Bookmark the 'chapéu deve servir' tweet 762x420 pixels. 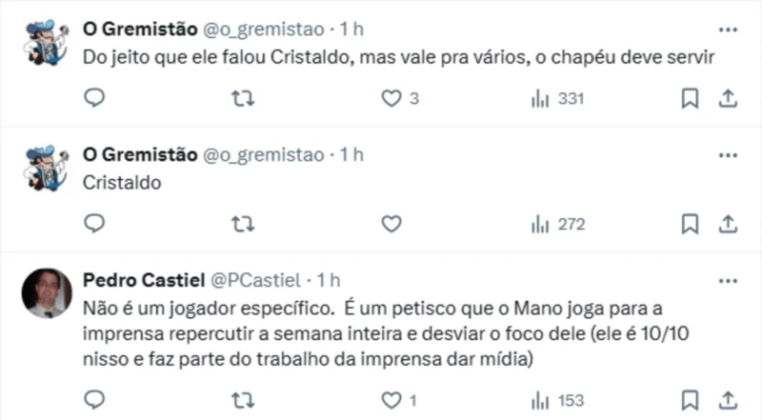pos(690,98)
